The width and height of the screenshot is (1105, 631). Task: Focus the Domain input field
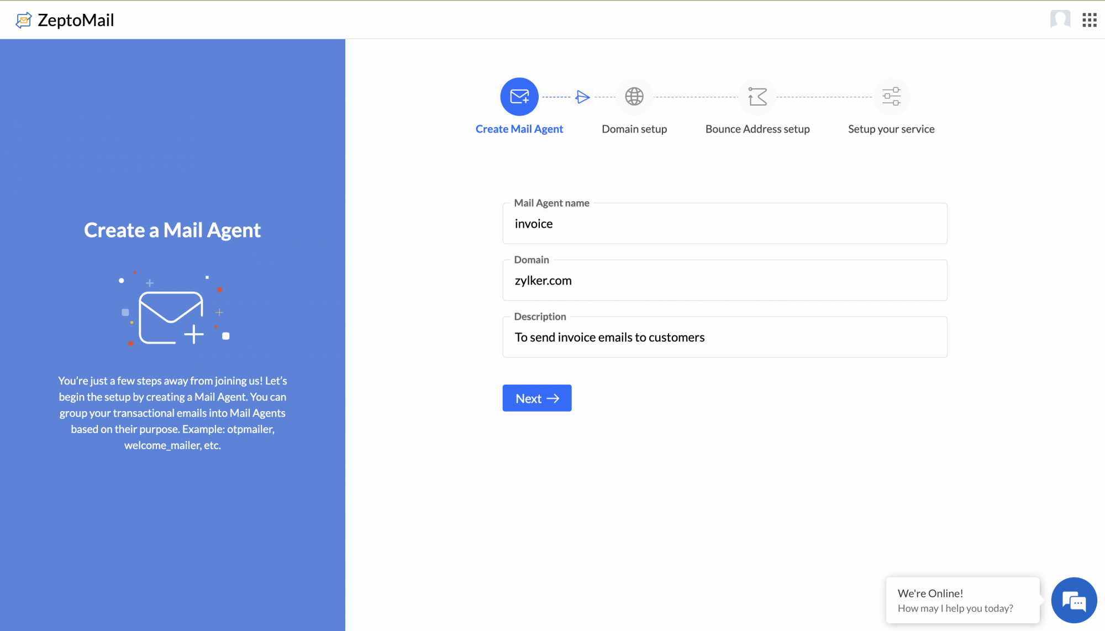[724, 281]
